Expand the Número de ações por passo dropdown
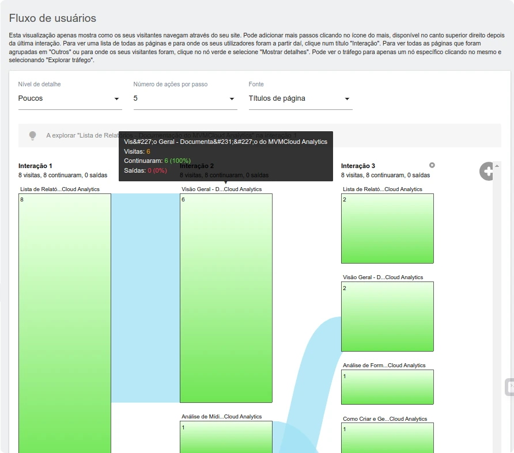Image resolution: width=514 pixels, height=453 pixels. [x=185, y=98]
